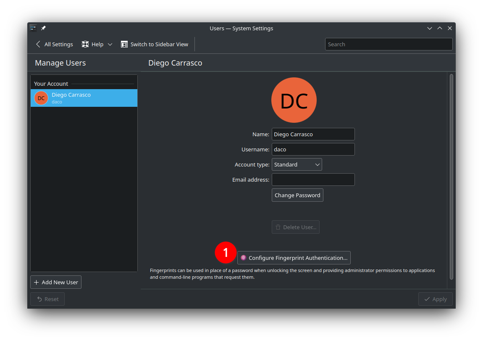Click the Switch to Sidebar View icon
The image size is (483, 341).
click(x=124, y=44)
